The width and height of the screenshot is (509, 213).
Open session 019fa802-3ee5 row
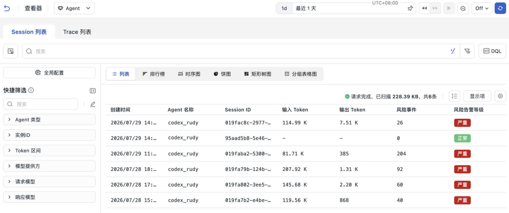point(306,185)
